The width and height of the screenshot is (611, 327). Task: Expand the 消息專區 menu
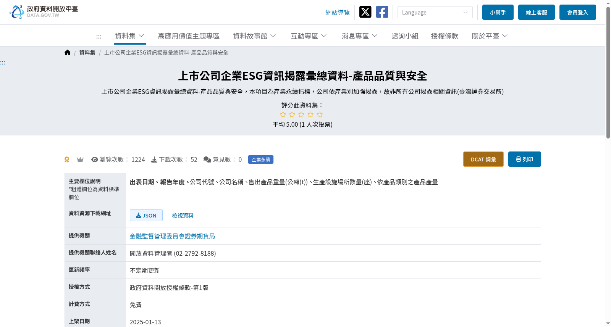[360, 36]
